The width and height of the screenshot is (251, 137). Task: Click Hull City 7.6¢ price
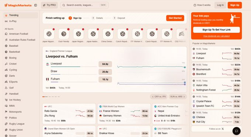(x=237, y=122)
